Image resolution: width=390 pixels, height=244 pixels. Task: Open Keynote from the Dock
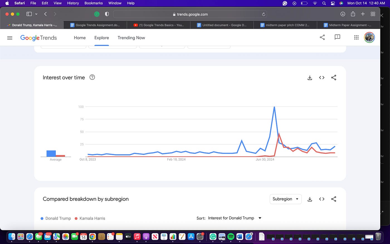click(164, 236)
